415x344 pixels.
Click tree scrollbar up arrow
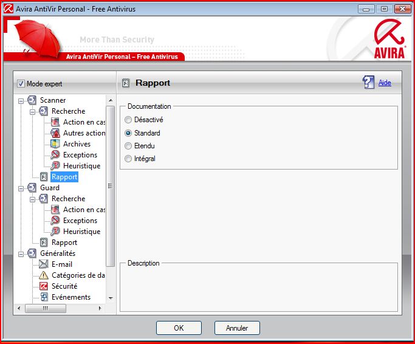click(111, 100)
